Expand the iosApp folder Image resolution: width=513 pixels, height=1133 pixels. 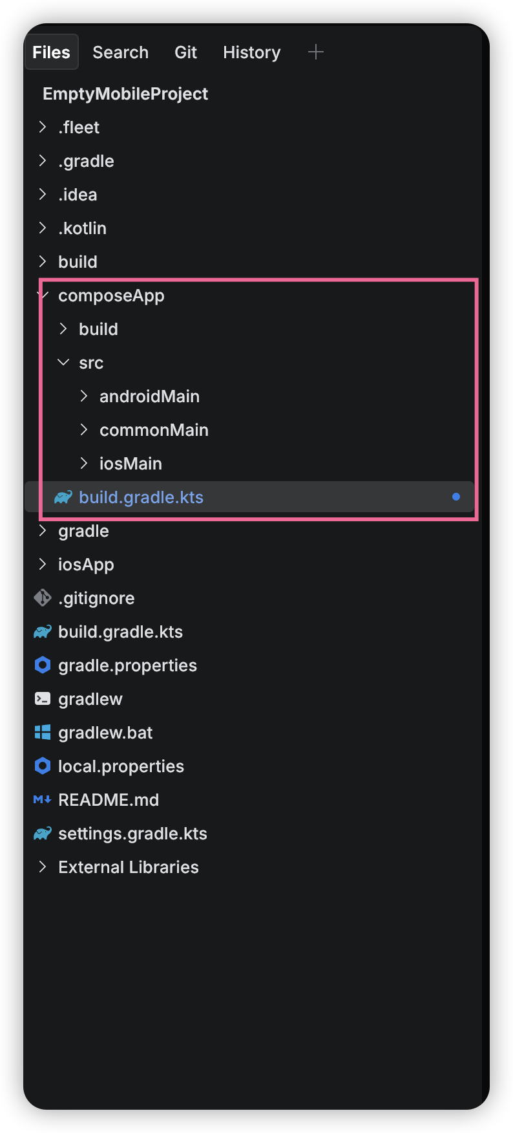tap(43, 565)
